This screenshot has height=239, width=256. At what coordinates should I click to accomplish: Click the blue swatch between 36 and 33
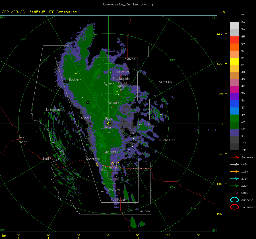[234, 104]
